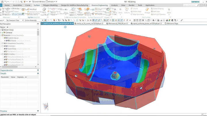
Task: Close the mech_re_fit_surfaces tab
Action: (72, 24)
